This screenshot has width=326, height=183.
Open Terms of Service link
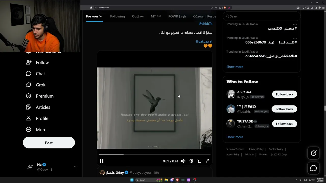[235, 149]
